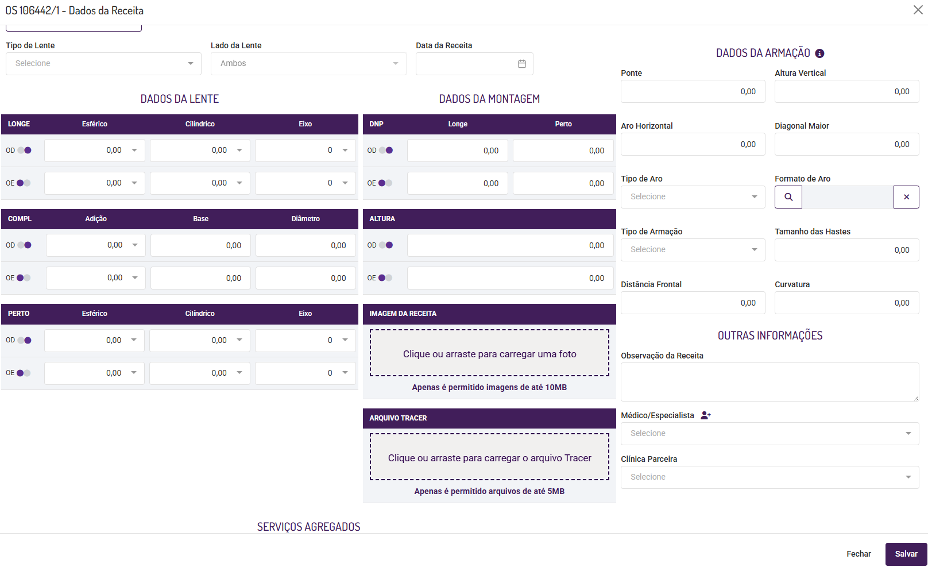Screen dimensions: 928x571
Task: Close the Dados da Receita dialog
Action: pyautogui.click(x=918, y=10)
